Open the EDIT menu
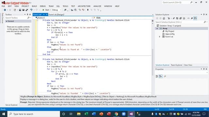This screenshot has width=209, height=117. pyautogui.click(x=10, y=6)
